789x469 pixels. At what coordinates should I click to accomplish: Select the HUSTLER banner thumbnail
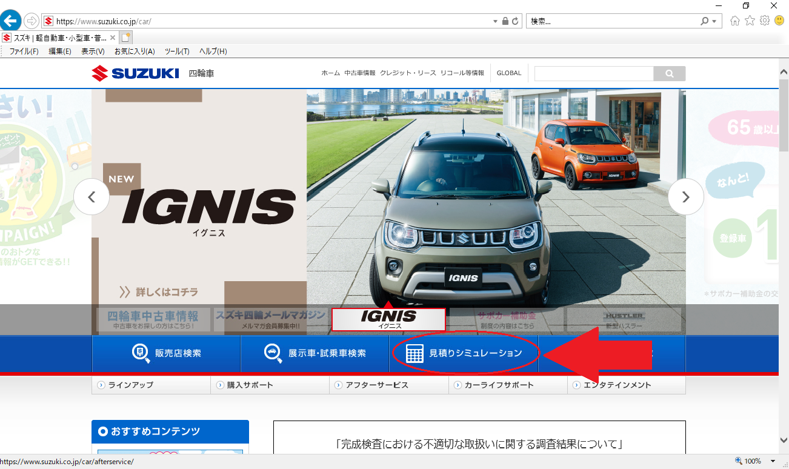(x=624, y=319)
